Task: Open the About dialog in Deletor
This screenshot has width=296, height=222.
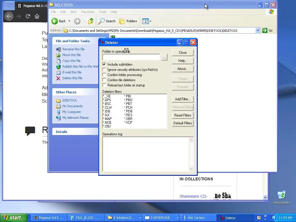Action: pos(183,69)
